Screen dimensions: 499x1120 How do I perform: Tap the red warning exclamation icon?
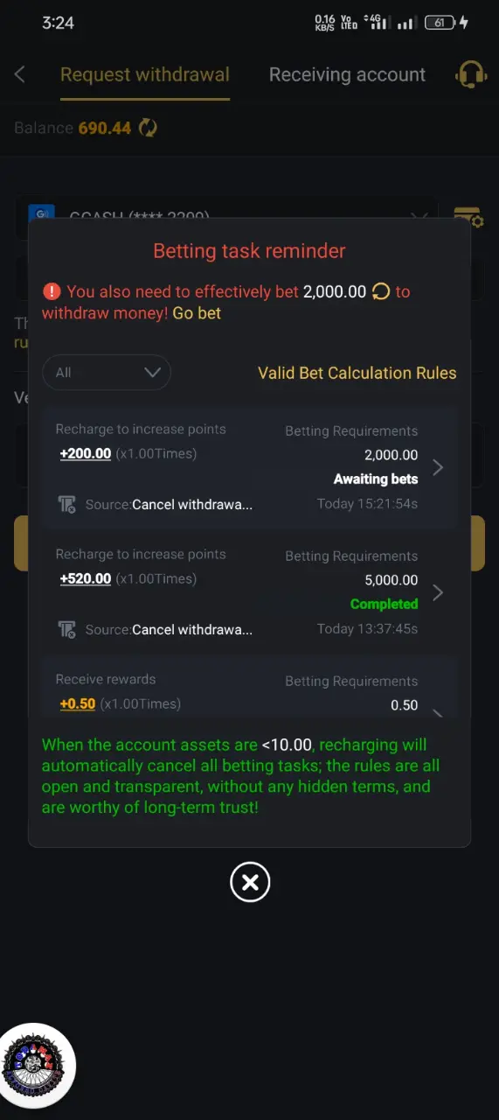pos(52,291)
